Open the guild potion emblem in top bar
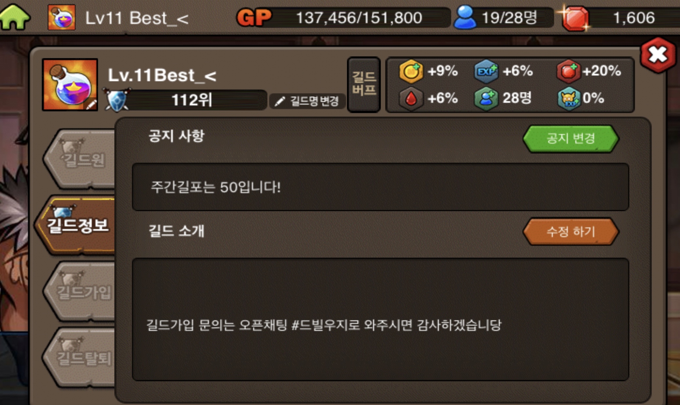680x405 pixels. pyautogui.click(x=62, y=17)
